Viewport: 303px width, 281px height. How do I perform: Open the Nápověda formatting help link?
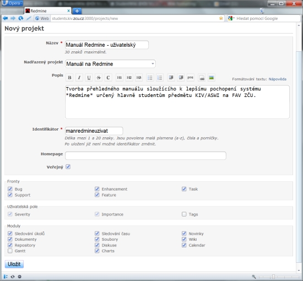(x=277, y=79)
